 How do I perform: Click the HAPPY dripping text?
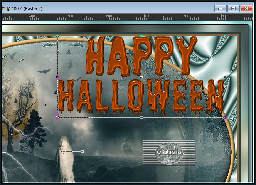pyautogui.click(x=141, y=56)
